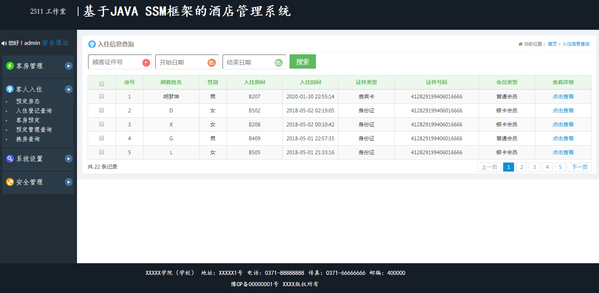
Task: Select pagination page 5
Action: (x=560, y=167)
